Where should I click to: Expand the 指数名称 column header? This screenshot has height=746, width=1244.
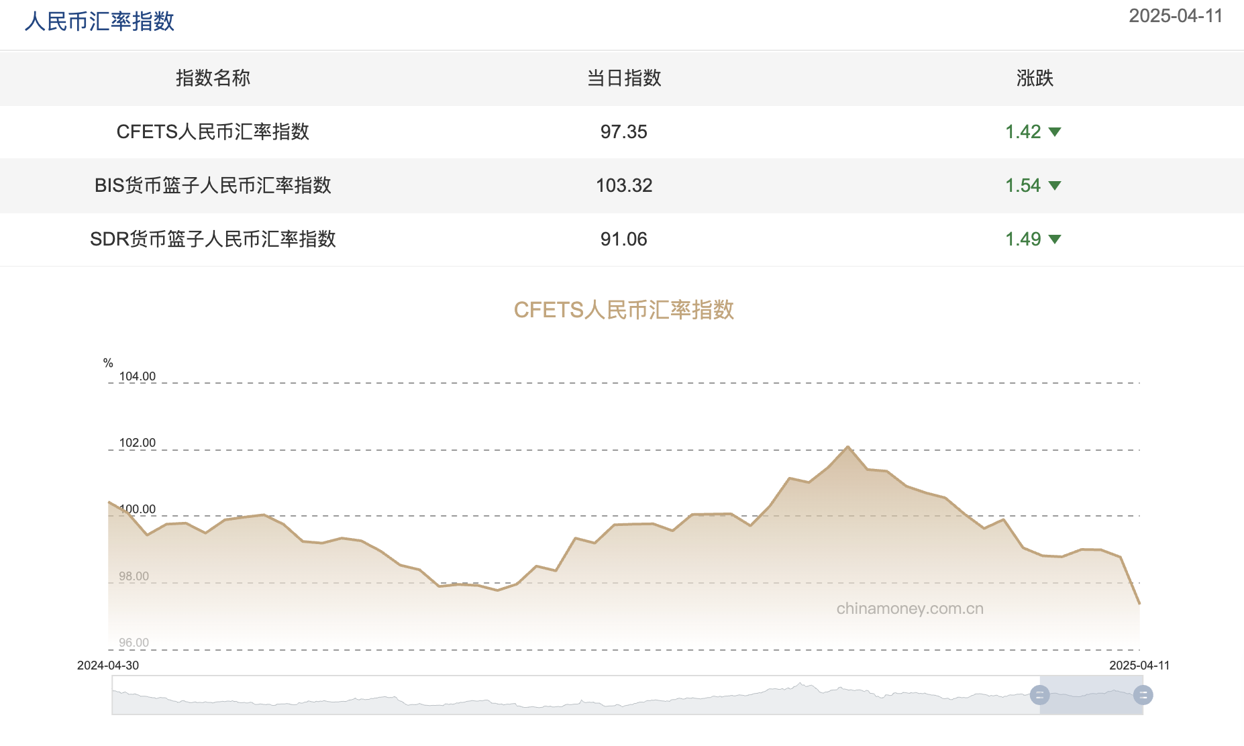(x=213, y=78)
